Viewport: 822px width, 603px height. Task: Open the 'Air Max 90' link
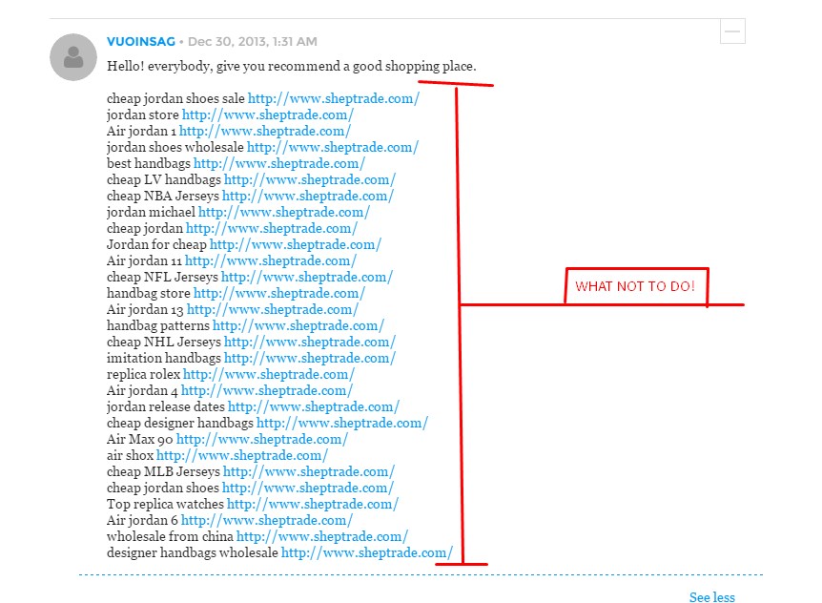tap(262, 440)
